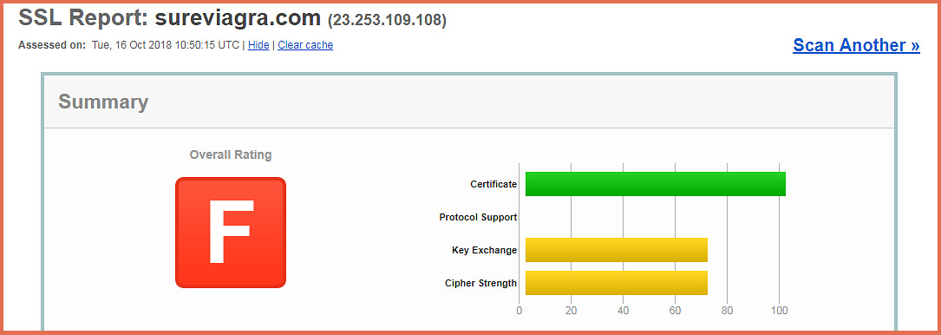Click the yellow Cipher Strength bar
The width and height of the screenshot is (941, 335).
pyautogui.click(x=617, y=283)
